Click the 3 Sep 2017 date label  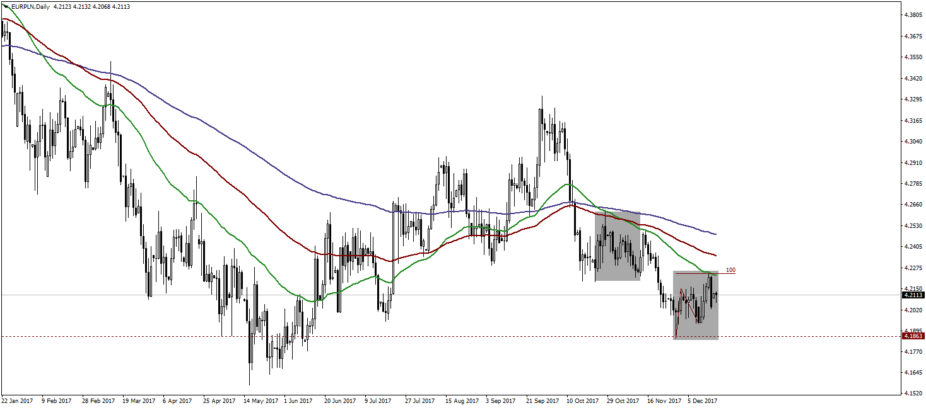click(500, 400)
